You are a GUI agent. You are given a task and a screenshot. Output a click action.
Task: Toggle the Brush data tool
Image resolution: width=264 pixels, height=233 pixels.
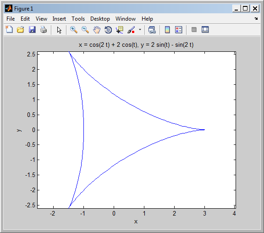pyautogui.click(x=131, y=30)
